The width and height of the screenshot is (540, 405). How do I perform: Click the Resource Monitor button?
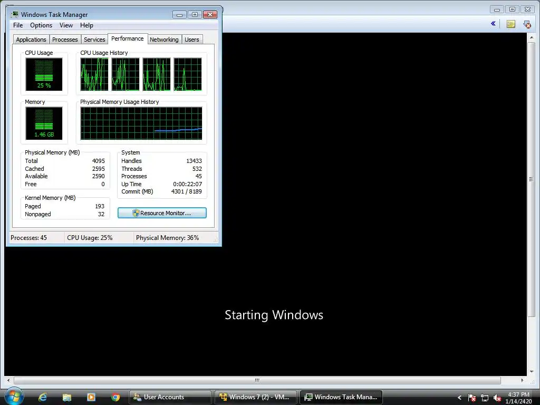(162, 213)
